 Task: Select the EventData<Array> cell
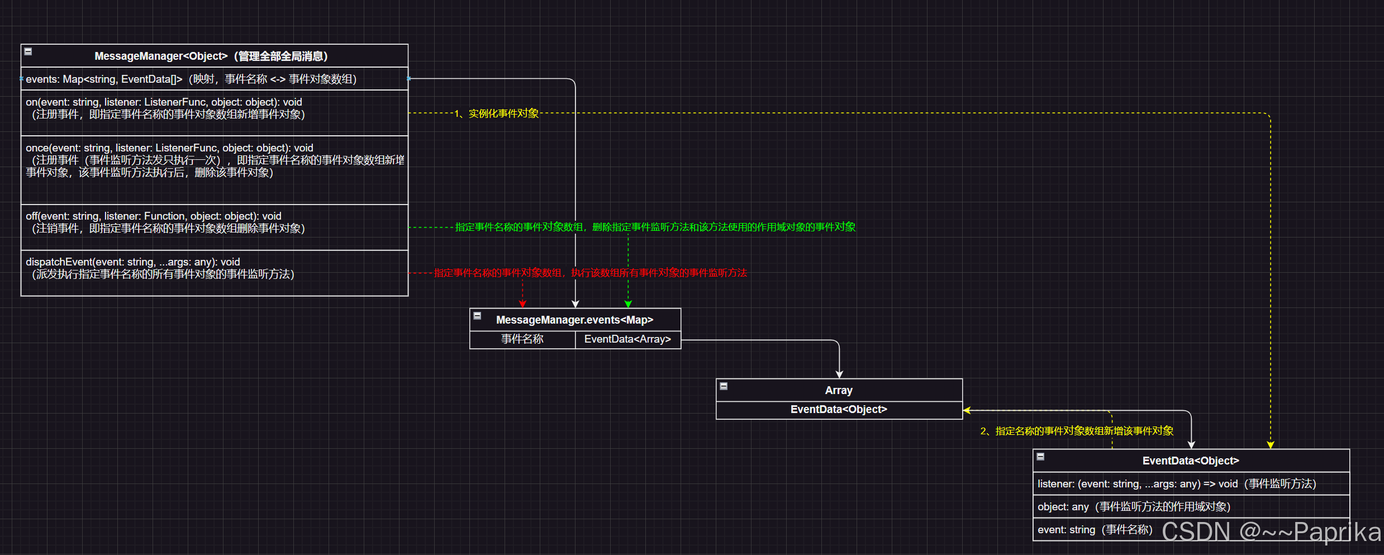click(627, 339)
